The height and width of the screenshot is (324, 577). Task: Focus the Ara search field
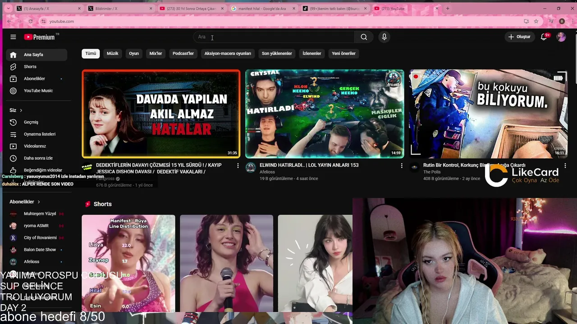pyautogui.click(x=274, y=37)
